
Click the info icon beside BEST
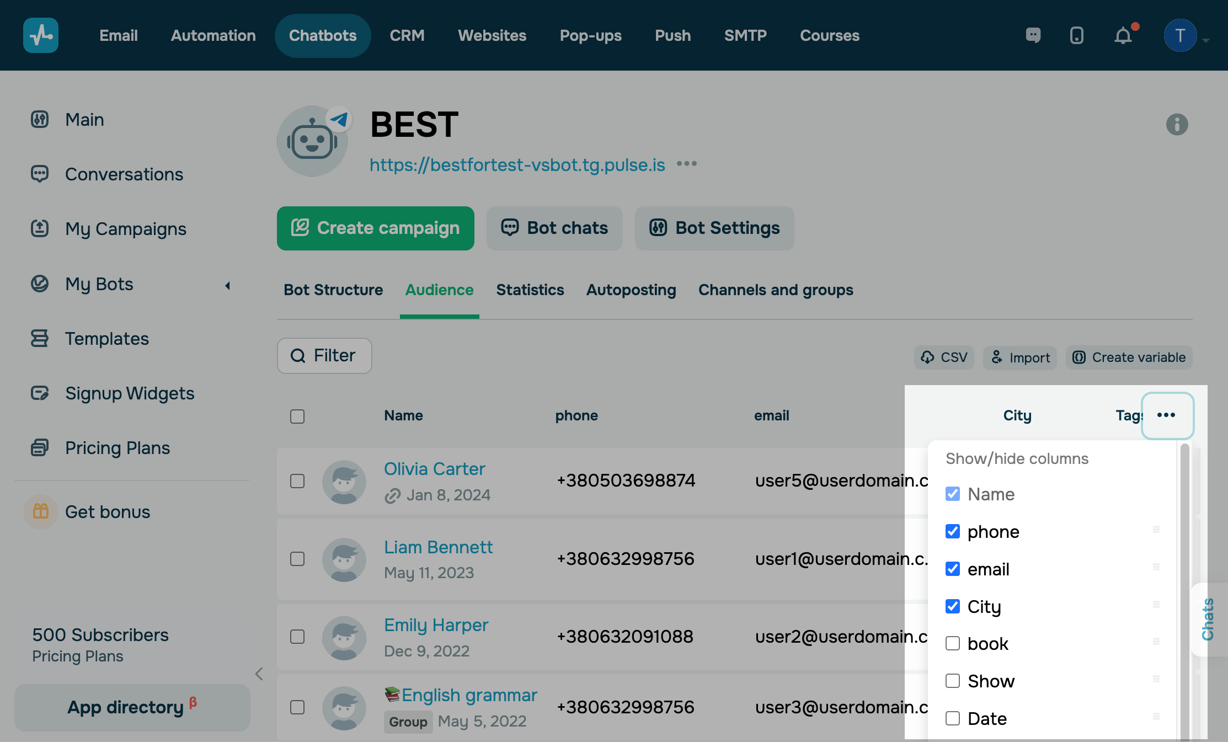click(1177, 125)
